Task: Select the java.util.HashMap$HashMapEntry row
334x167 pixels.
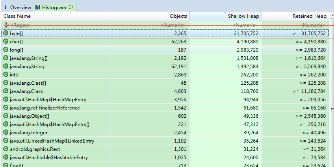Action: 165,100
